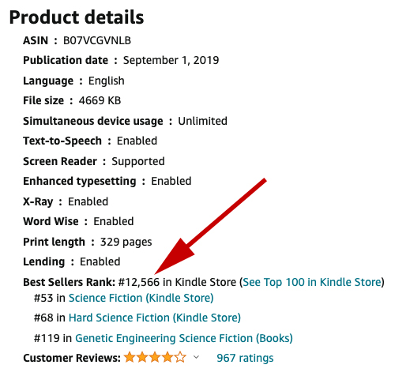Open Hard Science Fiction (Kindle Store) link
Image resolution: width=395 pixels, height=376 pixels.
(155, 318)
